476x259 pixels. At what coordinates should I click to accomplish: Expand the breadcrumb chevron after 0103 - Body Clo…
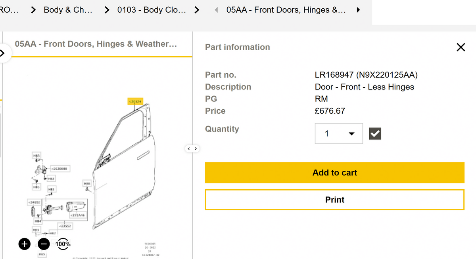coord(196,10)
